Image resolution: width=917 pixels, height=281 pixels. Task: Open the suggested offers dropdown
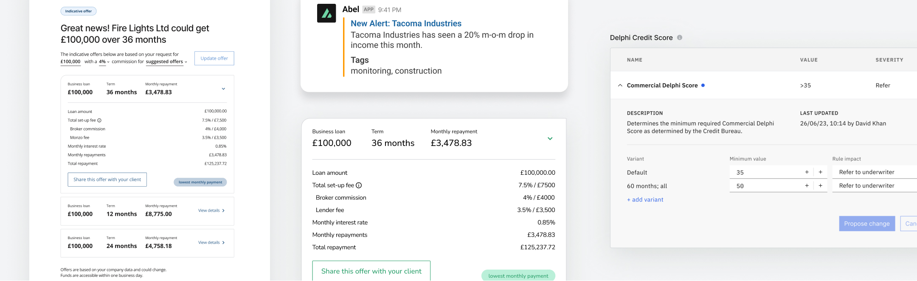click(x=166, y=62)
